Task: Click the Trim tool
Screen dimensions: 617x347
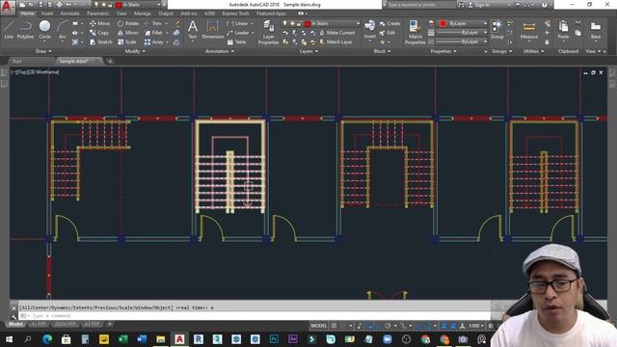Action: pyautogui.click(x=153, y=23)
